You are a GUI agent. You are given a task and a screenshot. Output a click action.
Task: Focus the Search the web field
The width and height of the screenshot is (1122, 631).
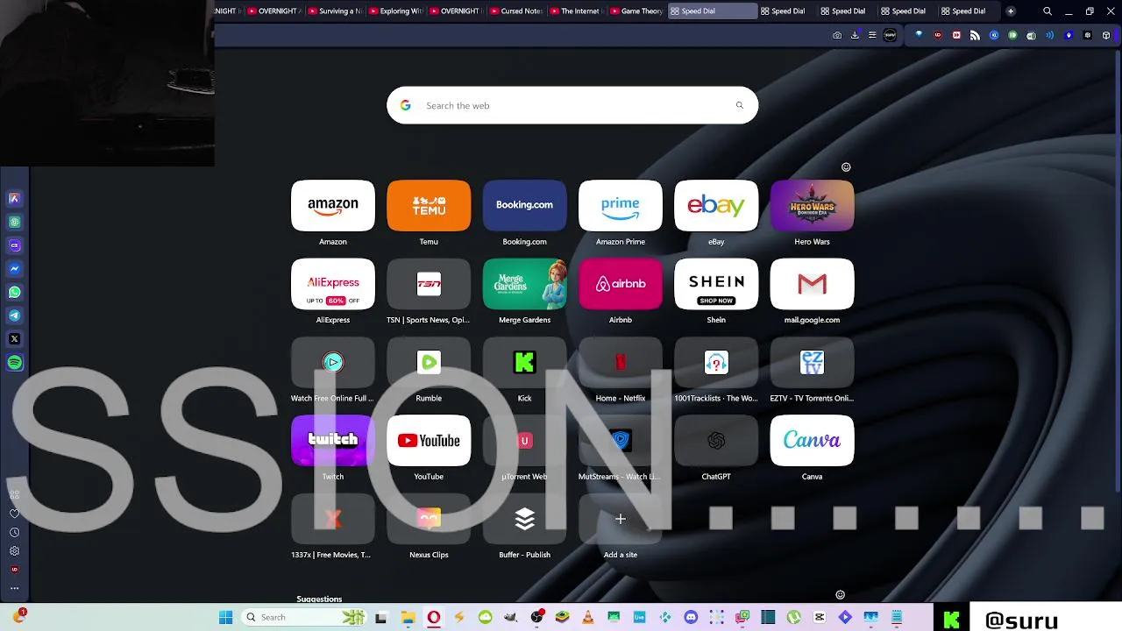572,105
